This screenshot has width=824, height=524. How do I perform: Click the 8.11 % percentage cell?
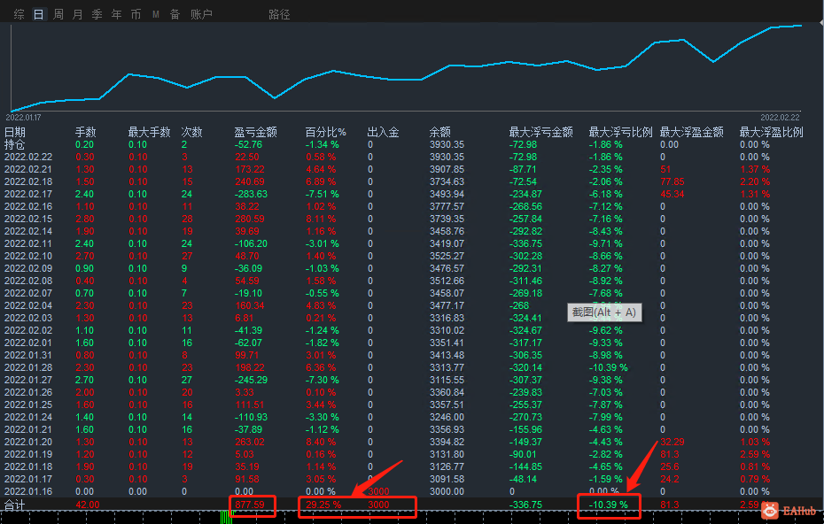(x=321, y=219)
